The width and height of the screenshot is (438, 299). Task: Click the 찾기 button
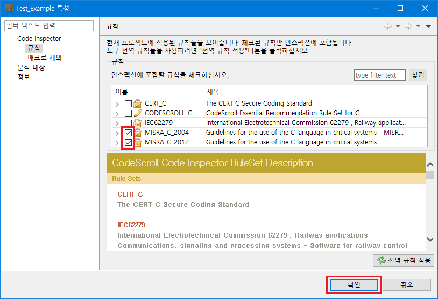(x=418, y=75)
